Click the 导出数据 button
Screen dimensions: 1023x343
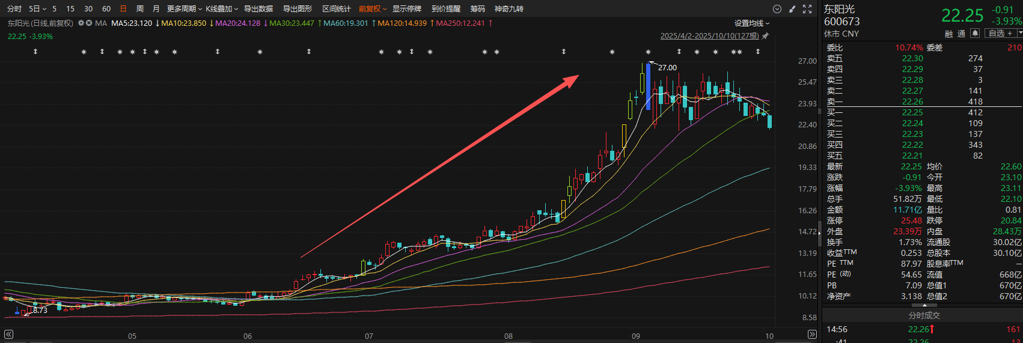(x=258, y=9)
